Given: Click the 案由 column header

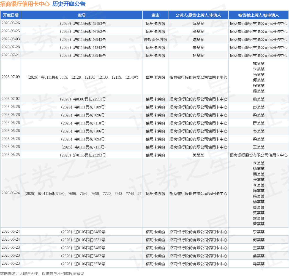Looking at the screenshot, I should point(156,15).
